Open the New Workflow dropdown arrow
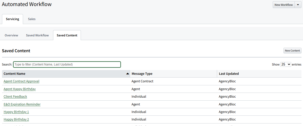 298,5
